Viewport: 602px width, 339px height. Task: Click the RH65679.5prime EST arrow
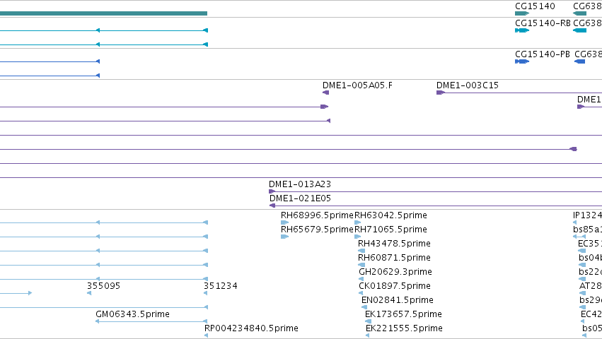pos(284,237)
